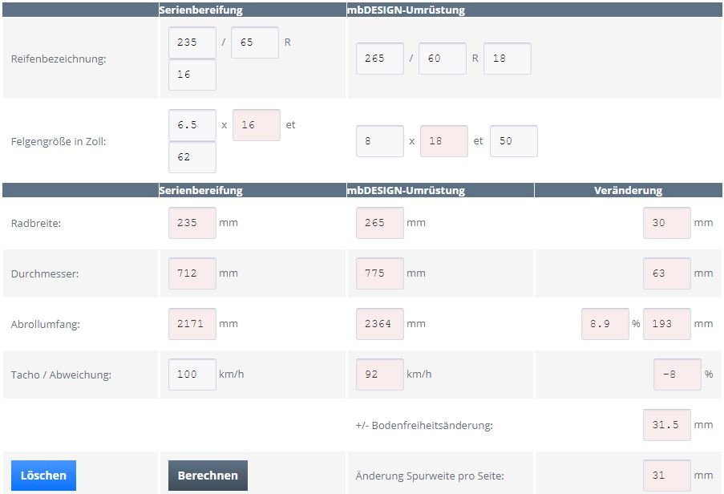Click mbDESIGN tire R diameter field 18
The width and height of the screenshot is (724, 494).
pos(507,59)
